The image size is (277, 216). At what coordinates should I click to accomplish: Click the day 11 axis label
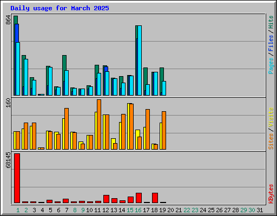click(97, 210)
